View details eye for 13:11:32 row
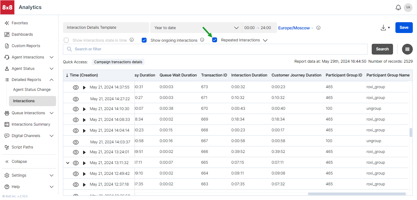The height and width of the screenshot is (200, 417). click(76, 163)
